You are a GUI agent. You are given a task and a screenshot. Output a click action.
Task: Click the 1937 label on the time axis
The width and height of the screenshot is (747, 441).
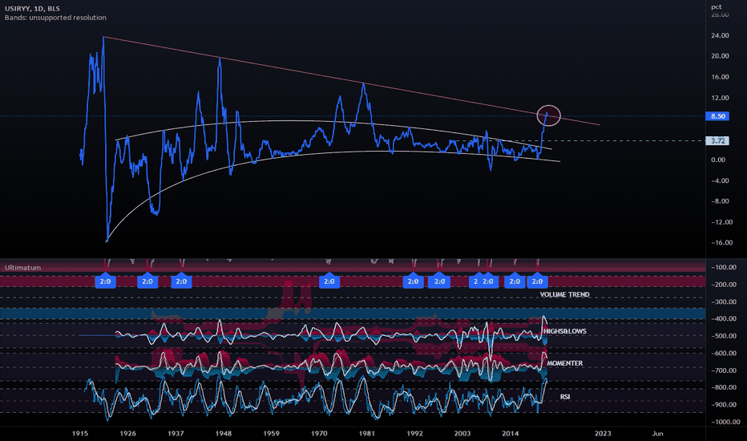click(x=176, y=433)
